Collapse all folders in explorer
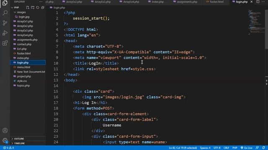Image resolution: width=268 pixels, height=150 pixels. tap(43, 7)
